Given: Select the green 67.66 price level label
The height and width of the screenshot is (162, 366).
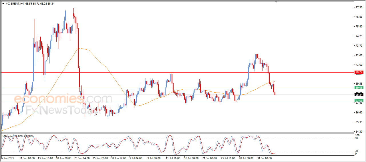Looking at the screenshot, I should [359, 101].
